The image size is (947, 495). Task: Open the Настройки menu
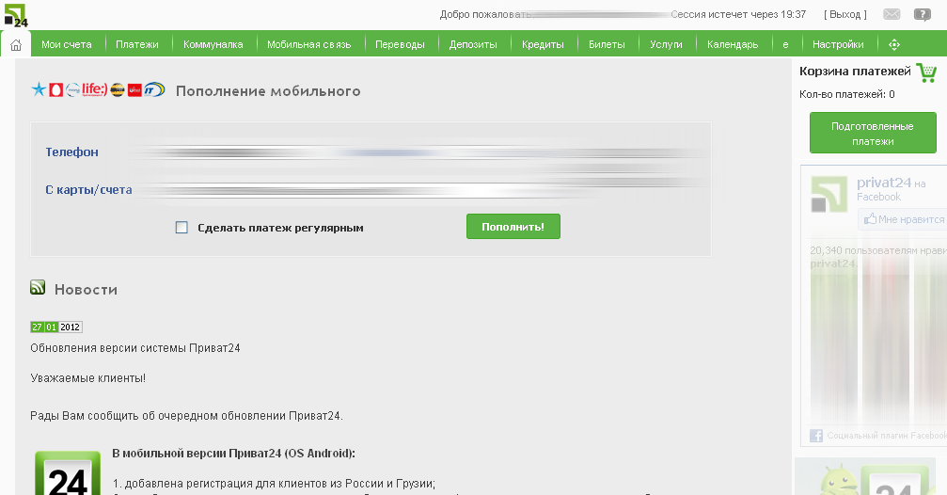(838, 45)
